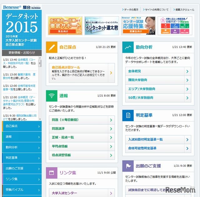Screen dimensions: 200x197
Task: Click arrow beside 合格可能性判定基準
Action: click(187, 148)
